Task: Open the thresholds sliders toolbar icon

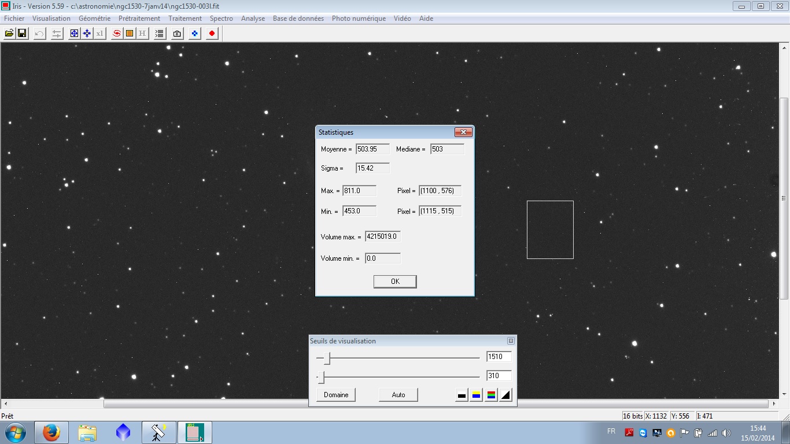Action: (x=57, y=34)
